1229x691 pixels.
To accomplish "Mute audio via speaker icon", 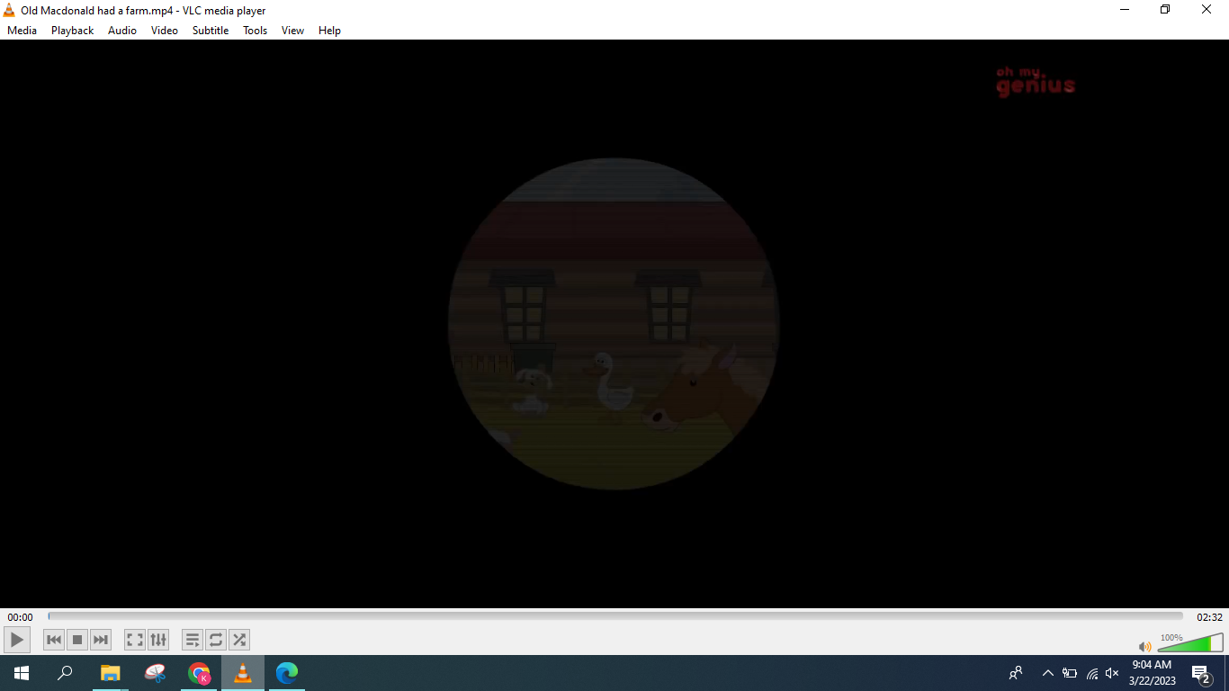I will pyautogui.click(x=1144, y=646).
